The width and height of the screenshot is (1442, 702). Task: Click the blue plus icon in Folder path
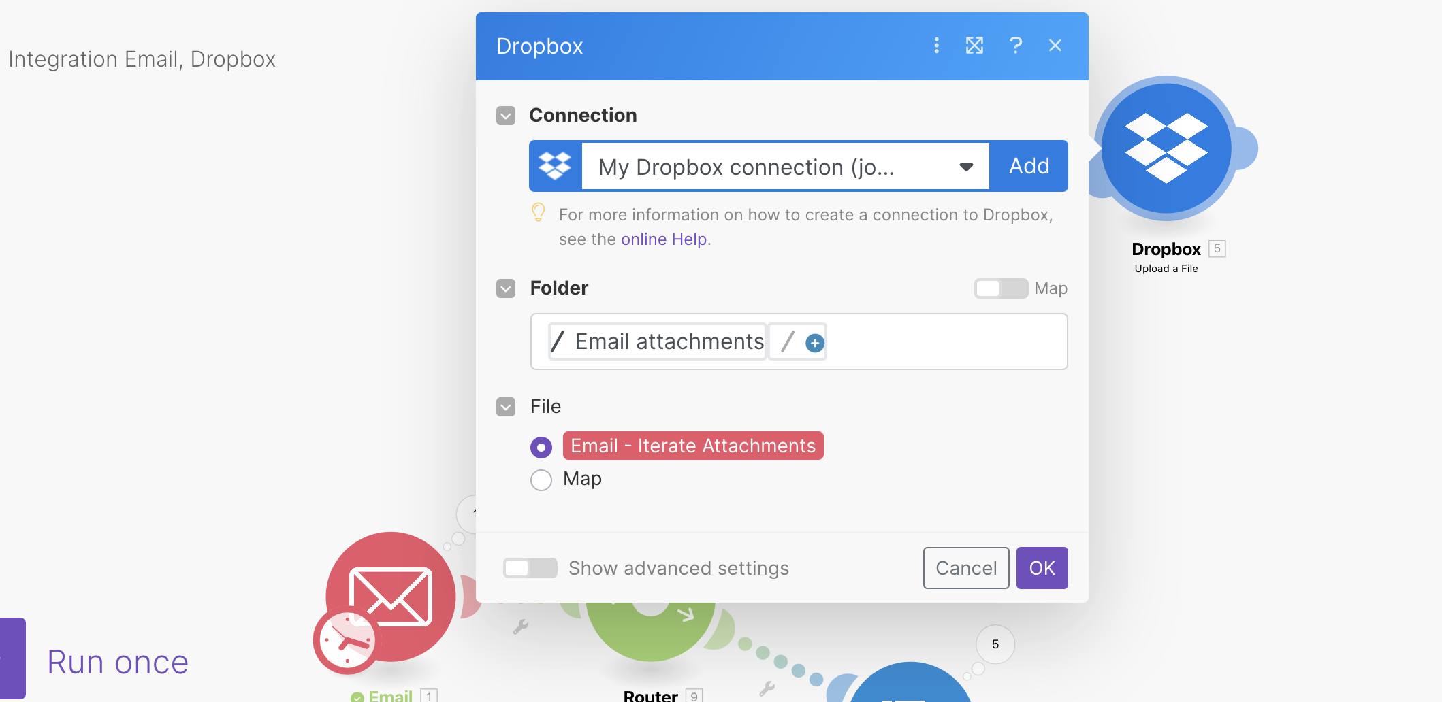pyautogui.click(x=814, y=343)
